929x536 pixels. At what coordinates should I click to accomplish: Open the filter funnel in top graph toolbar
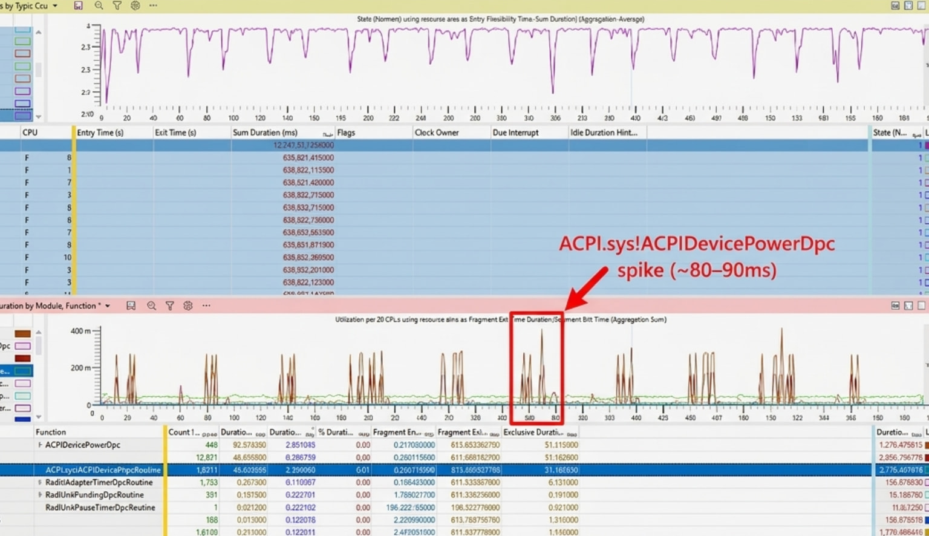click(117, 5)
